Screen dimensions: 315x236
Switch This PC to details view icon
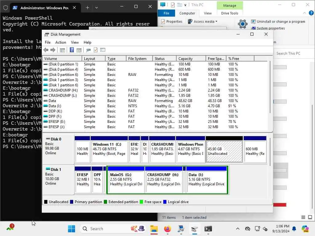tap(303, 217)
